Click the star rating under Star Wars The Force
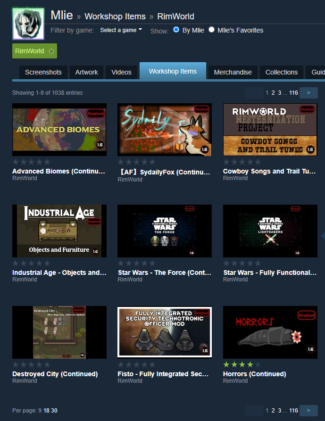Viewport: 325px width, 421px height. coord(136,263)
